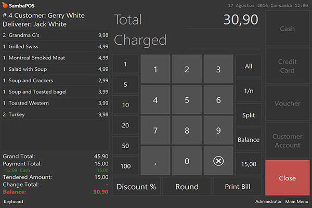This screenshot has height=208, width=312.
Task: Round the ticket total
Action: (x=187, y=187)
